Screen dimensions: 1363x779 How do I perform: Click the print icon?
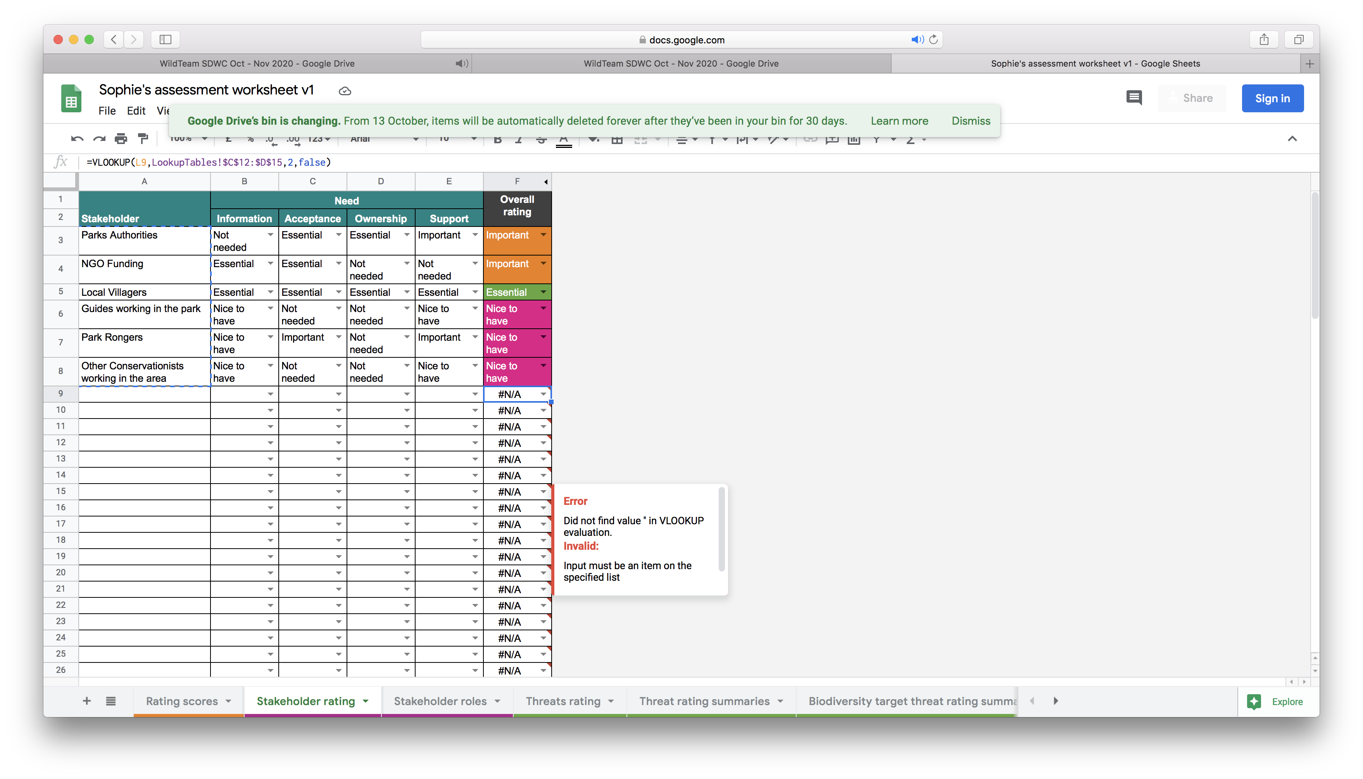coord(121,139)
